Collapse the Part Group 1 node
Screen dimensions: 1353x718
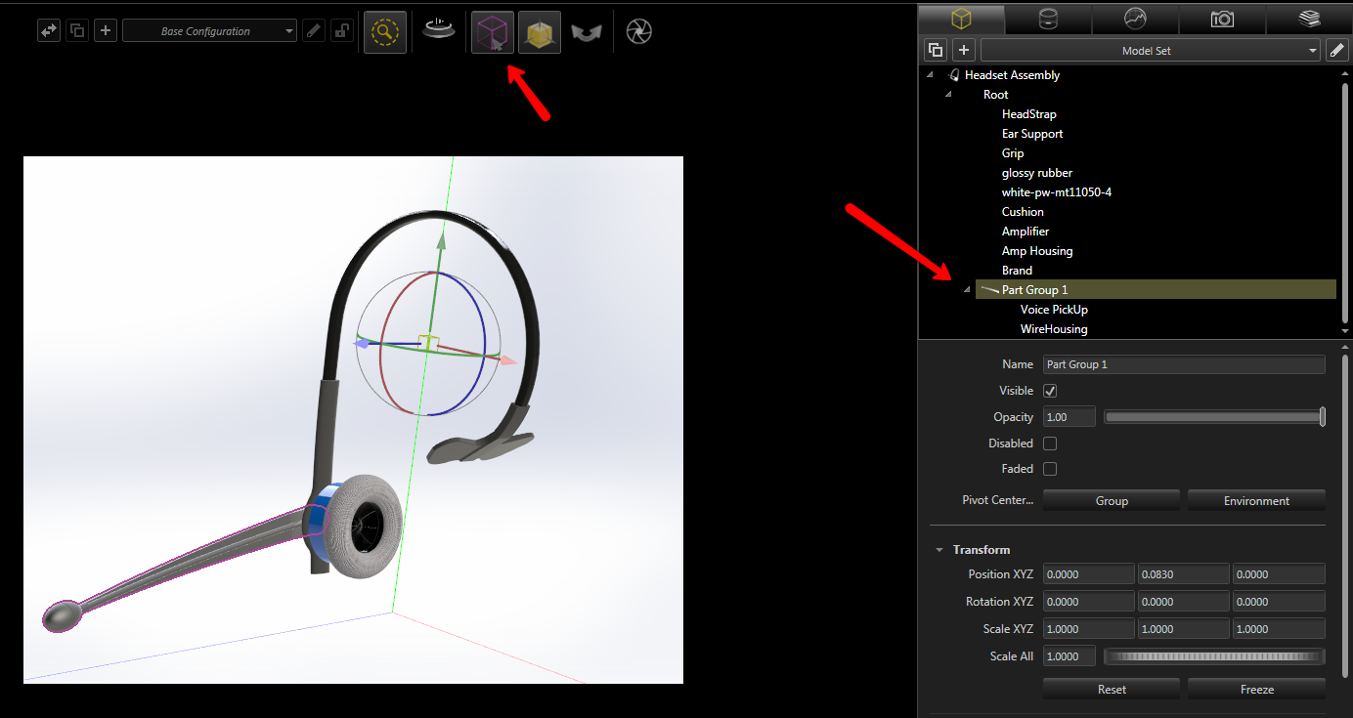click(967, 290)
